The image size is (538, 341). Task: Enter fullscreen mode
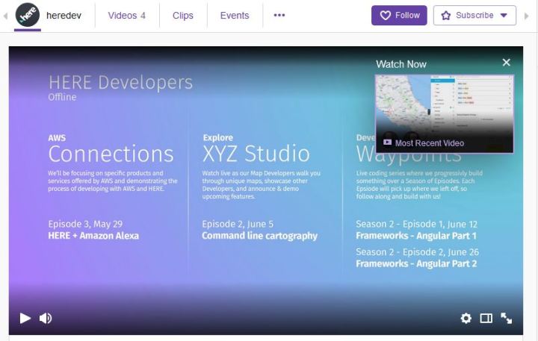point(506,318)
